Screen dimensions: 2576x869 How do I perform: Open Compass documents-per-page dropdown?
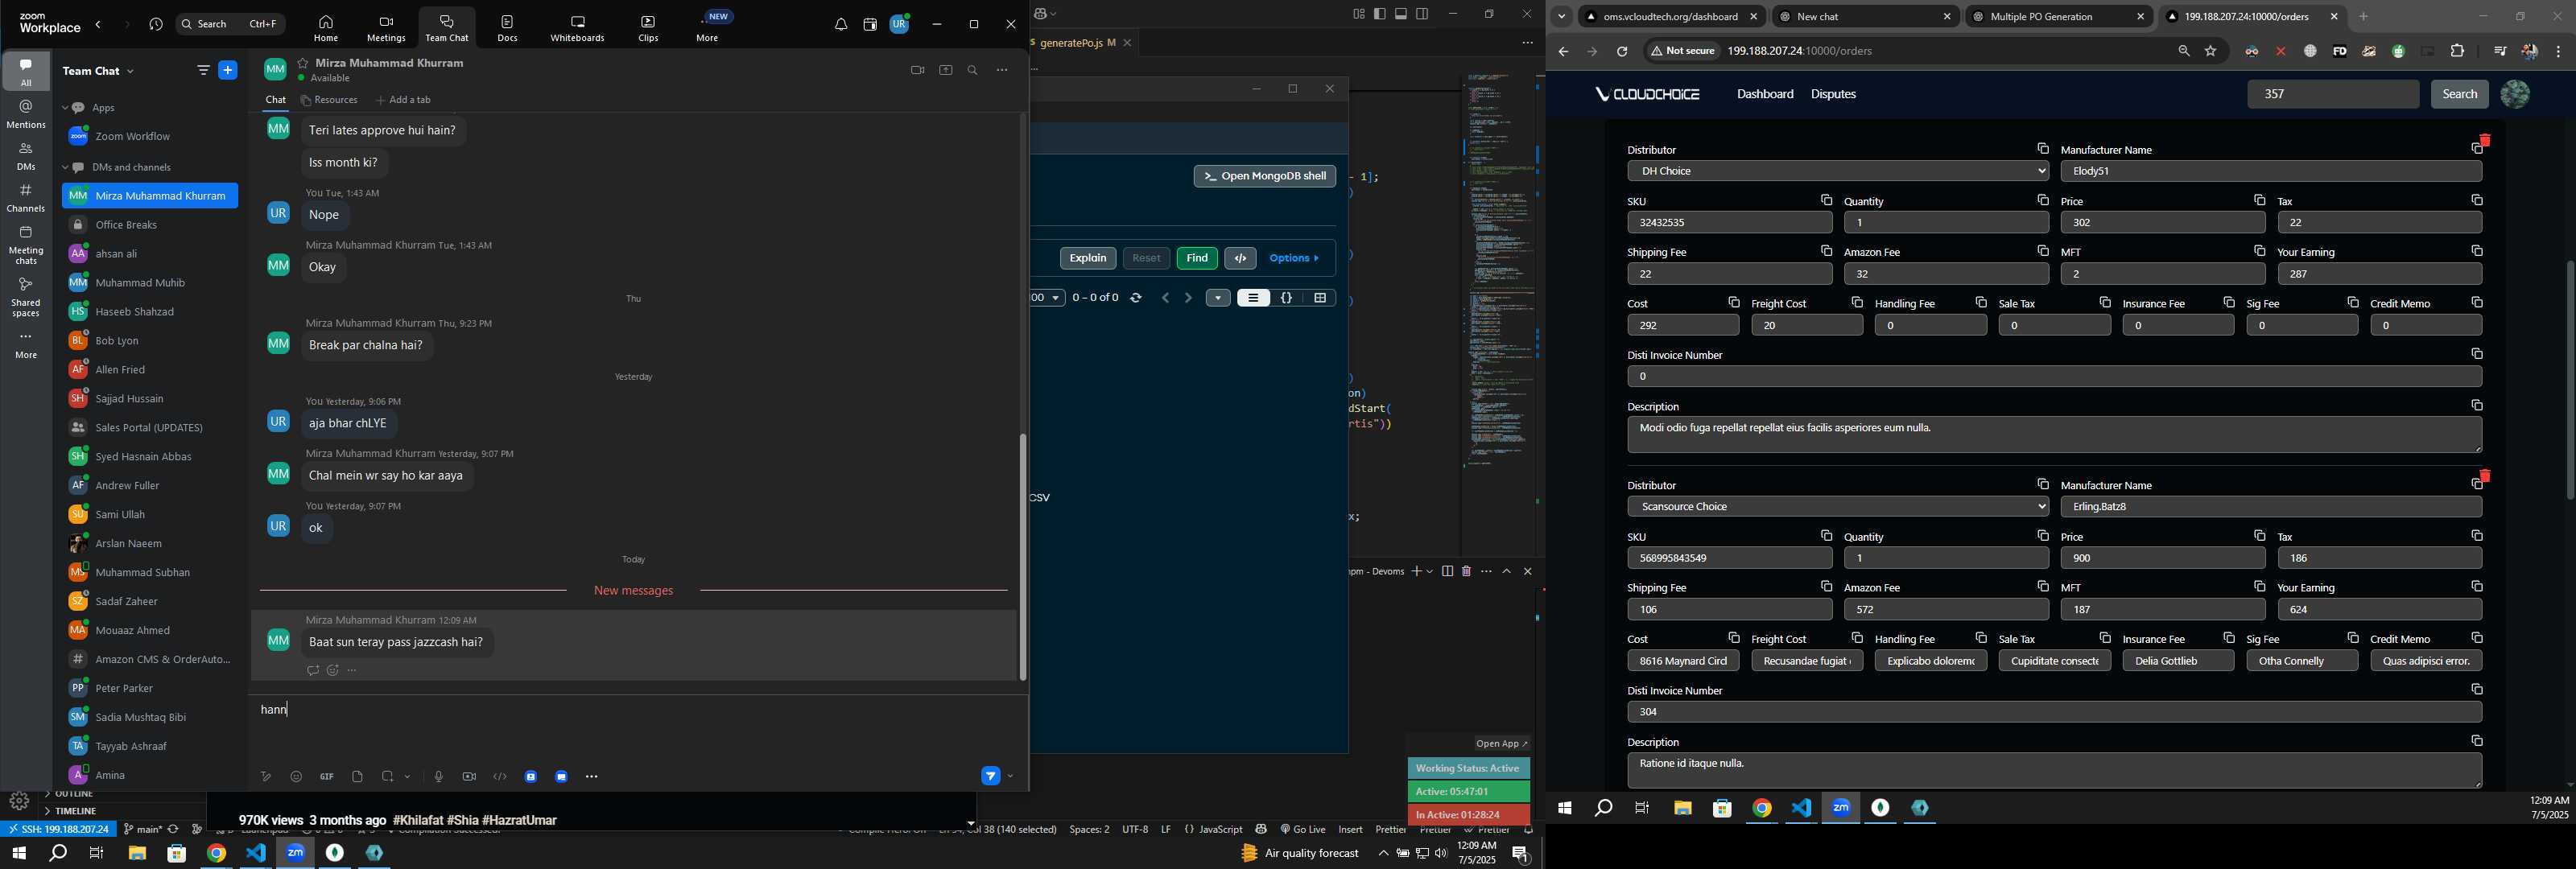1048,298
